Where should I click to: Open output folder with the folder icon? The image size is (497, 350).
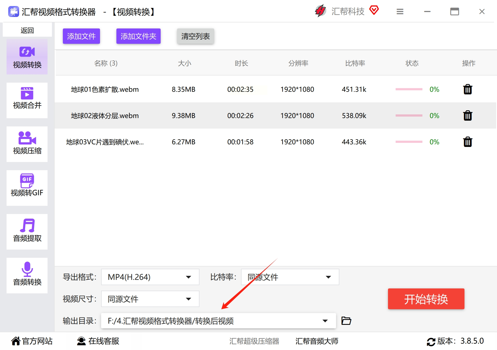[346, 321]
